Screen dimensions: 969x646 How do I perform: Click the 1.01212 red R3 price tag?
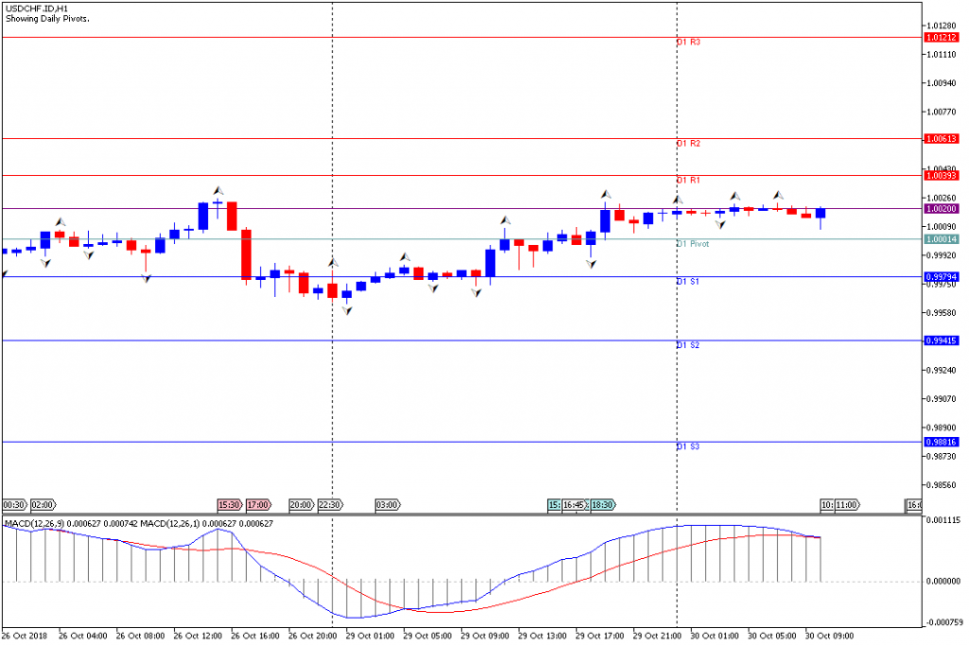(941, 38)
